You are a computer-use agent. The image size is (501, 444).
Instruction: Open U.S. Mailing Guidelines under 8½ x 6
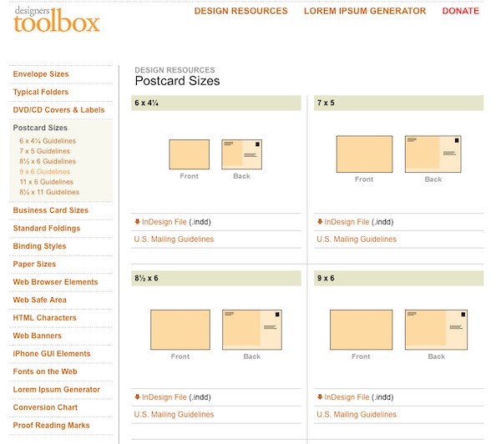[x=174, y=414]
